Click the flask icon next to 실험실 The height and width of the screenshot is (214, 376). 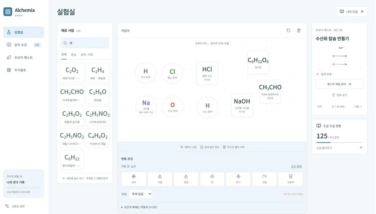coord(9,32)
